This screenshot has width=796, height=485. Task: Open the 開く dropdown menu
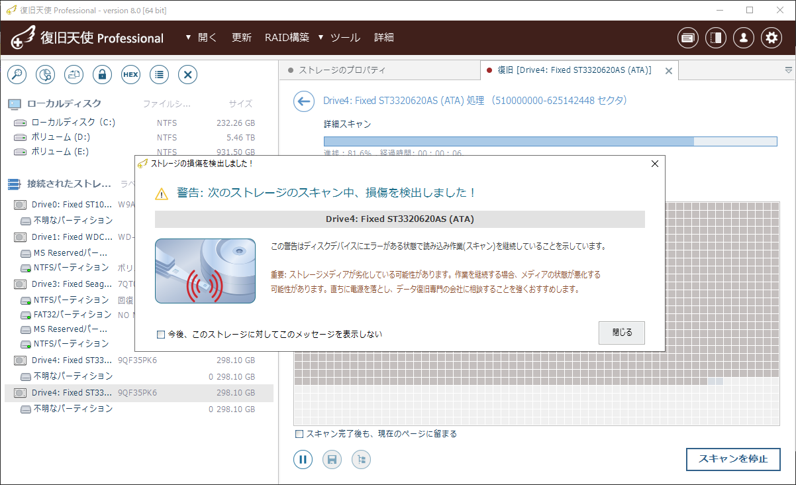click(x=201, y=38)
